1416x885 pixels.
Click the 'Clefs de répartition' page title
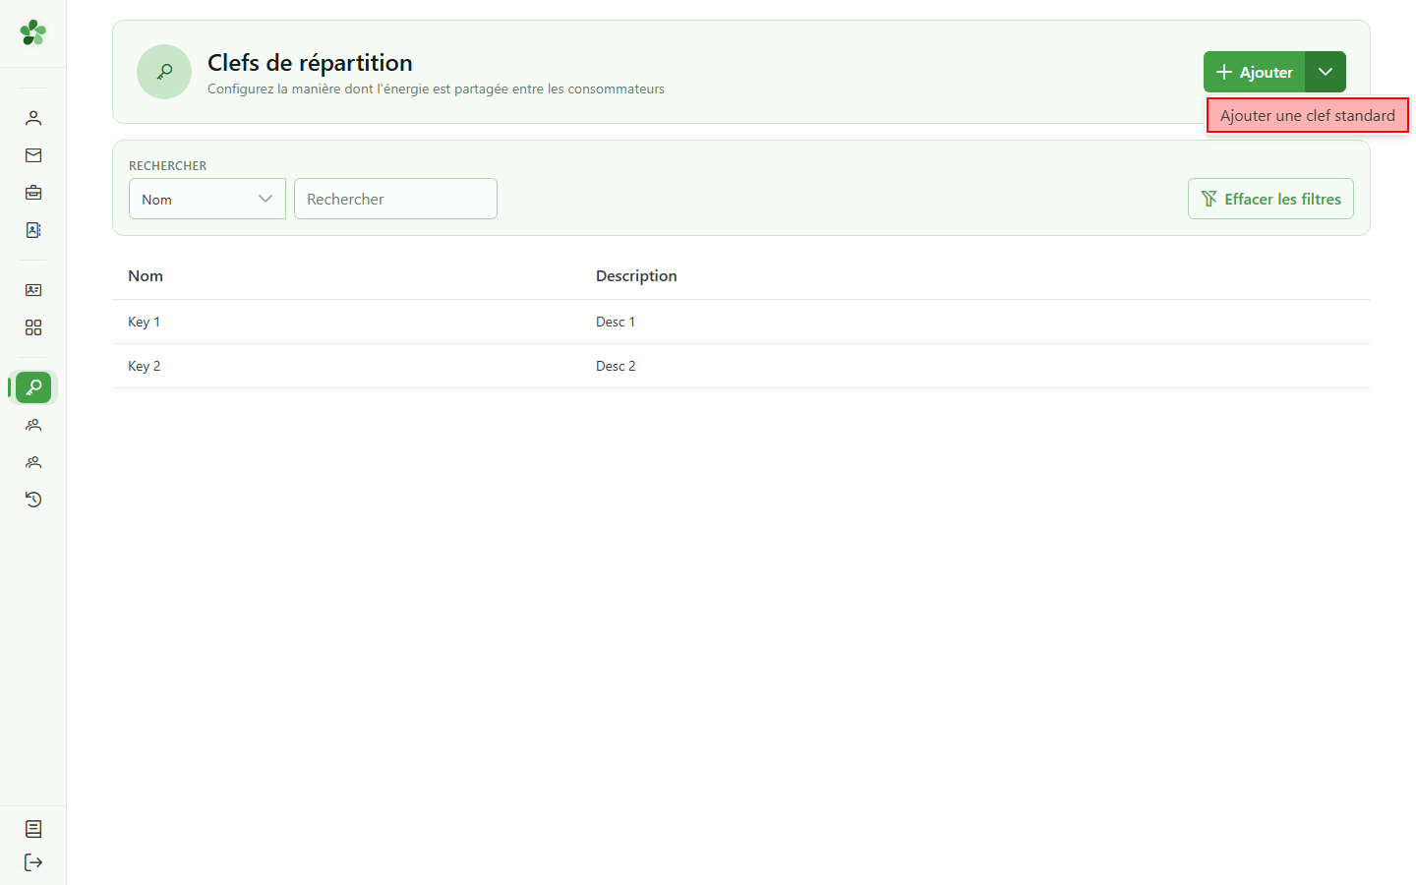point(310,63)
